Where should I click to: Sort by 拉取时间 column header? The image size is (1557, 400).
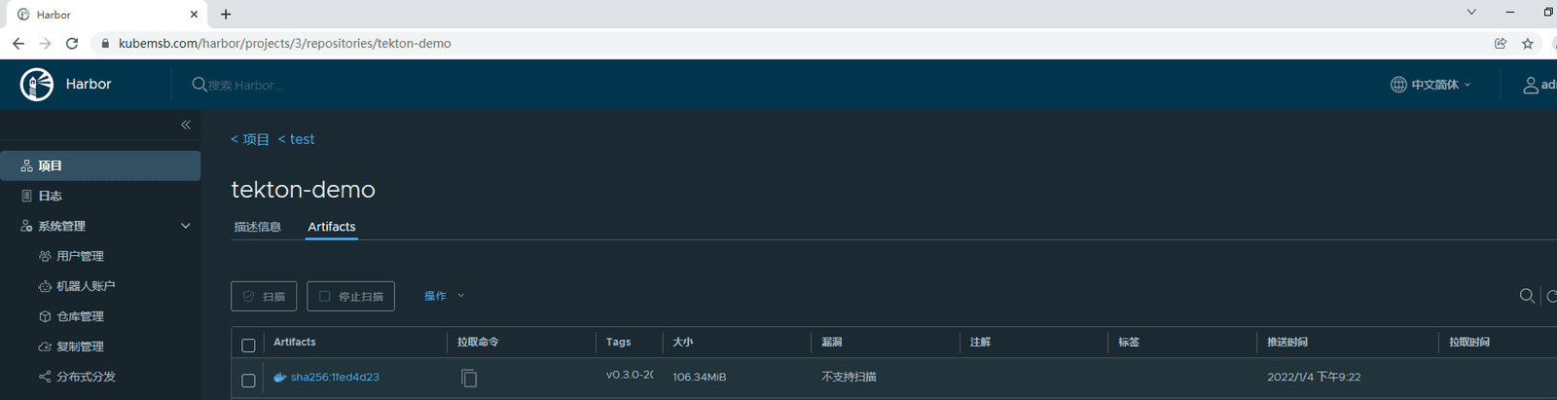(x=1469, y=342)
